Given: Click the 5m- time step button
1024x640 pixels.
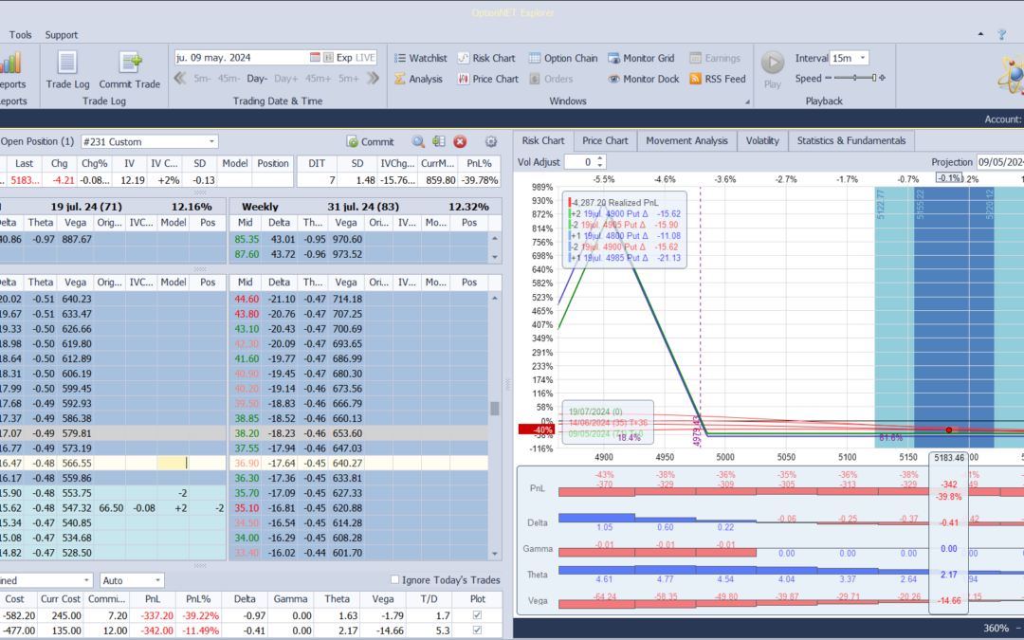Looking at the screenshot, I should click(x=203, y=79).
